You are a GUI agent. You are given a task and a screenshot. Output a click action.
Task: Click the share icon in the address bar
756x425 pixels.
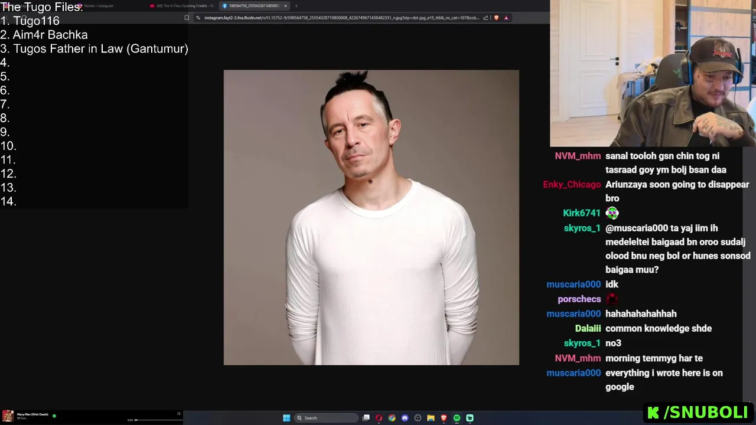485,18
